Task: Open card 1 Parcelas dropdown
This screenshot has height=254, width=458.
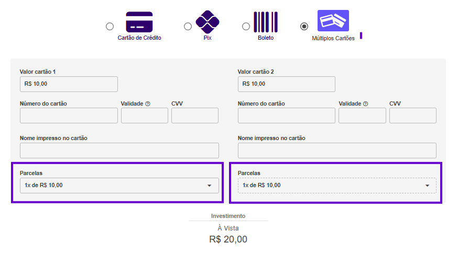Action: point(119,186)
